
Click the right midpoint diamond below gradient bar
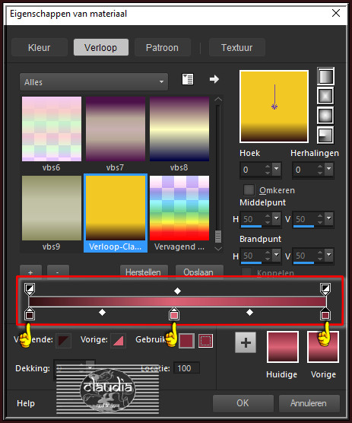click(250, 313)
